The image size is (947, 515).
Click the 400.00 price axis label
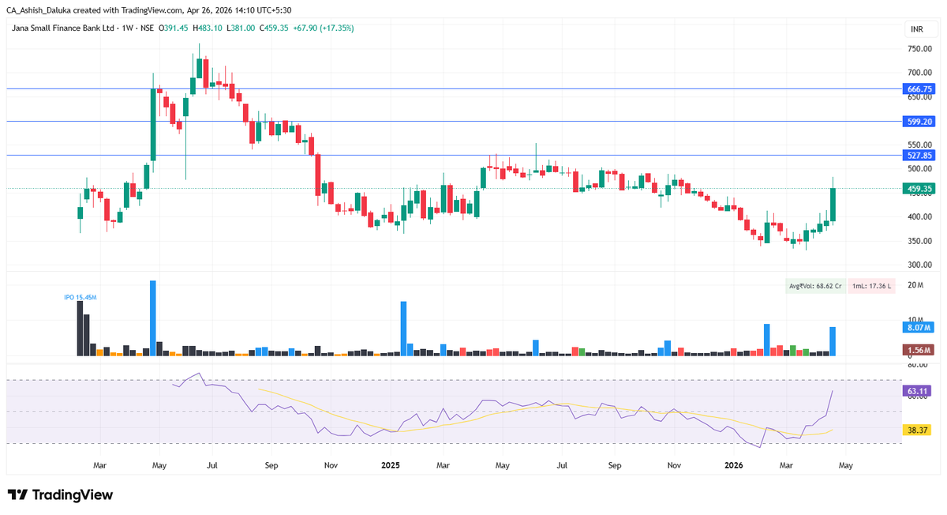[920, 217]
